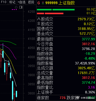Screen dimensions: 96x101
Task: Click the red sell volume bar
Action: [x=50, y=13]
